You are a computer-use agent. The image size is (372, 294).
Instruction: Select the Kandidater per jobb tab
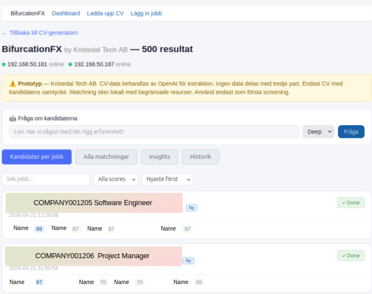36,157
